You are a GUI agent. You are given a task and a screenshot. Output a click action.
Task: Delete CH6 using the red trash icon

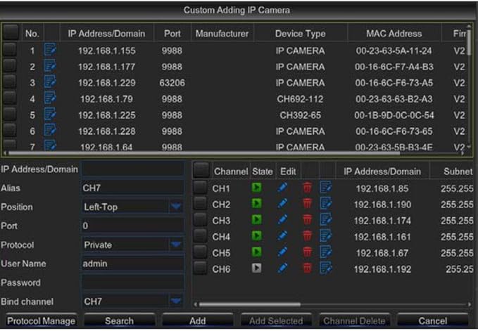tap(307, 268)
